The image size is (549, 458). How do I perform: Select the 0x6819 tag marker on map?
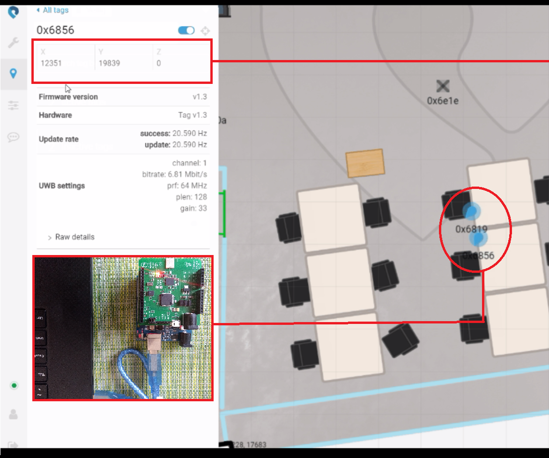pos(473,212)
